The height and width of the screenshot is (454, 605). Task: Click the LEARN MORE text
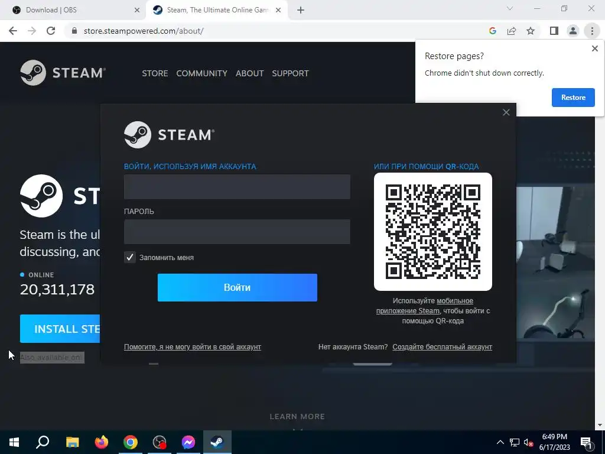[297, 417]
